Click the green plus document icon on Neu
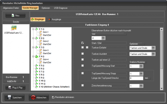The height and width of the screenshot is (104, 167). coord(13,15)
